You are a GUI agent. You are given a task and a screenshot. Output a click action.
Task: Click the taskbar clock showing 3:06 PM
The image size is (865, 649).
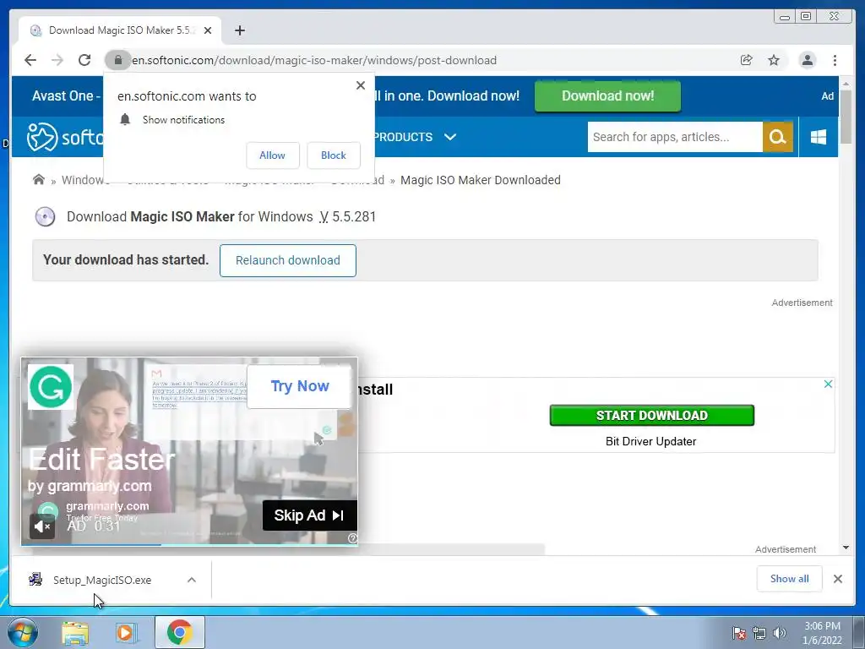[822, 633]
